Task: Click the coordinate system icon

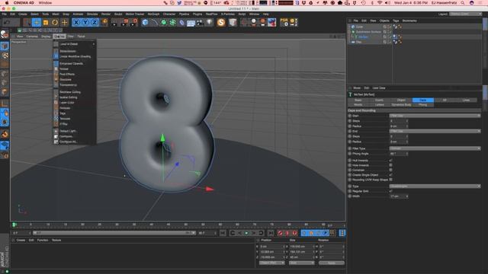Action: [x=104, y=22]
